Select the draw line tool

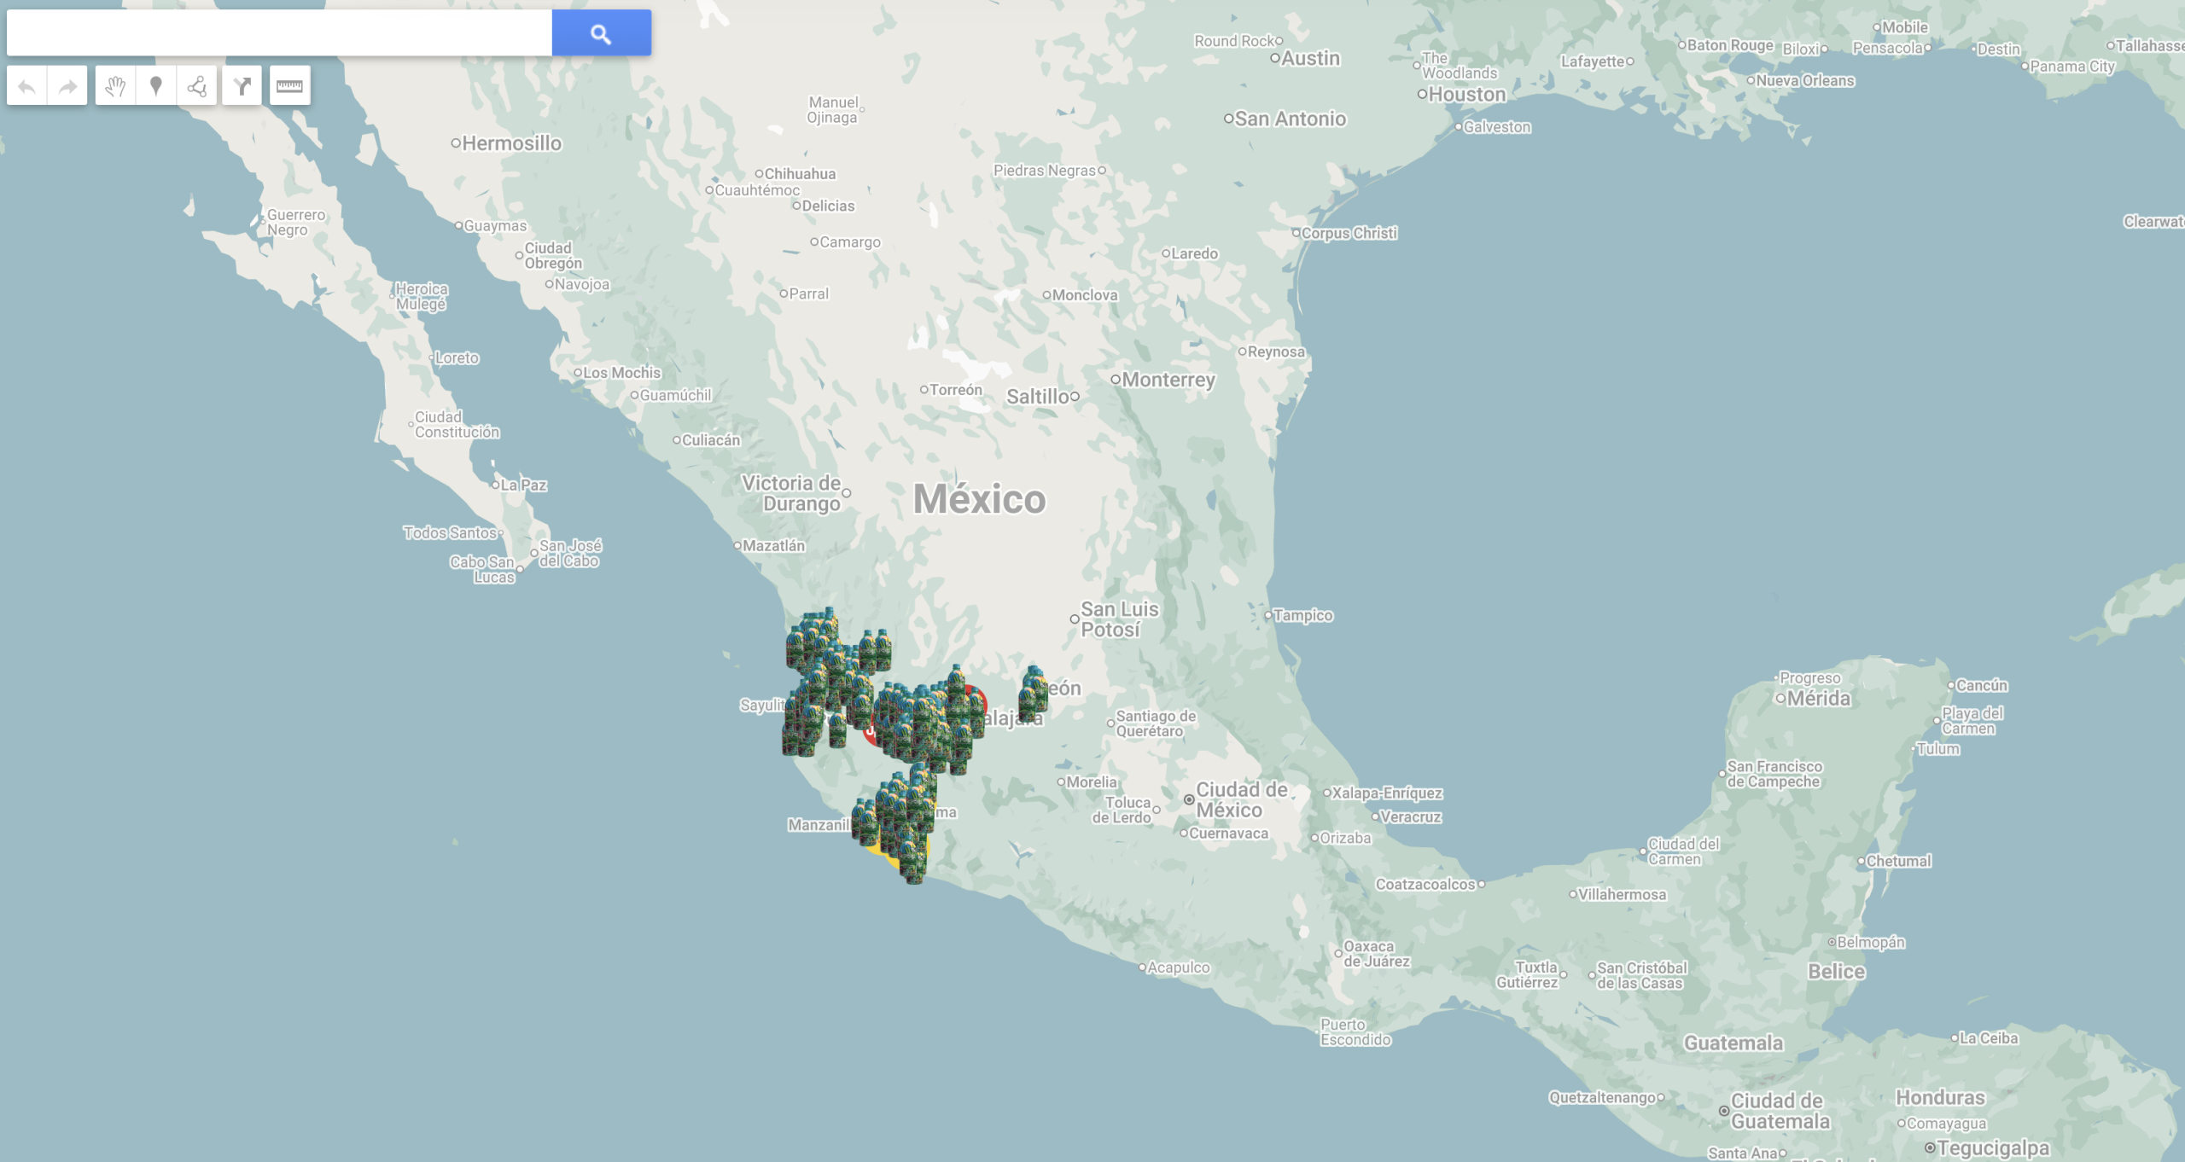pyautogui.click(x=197, y=85)
